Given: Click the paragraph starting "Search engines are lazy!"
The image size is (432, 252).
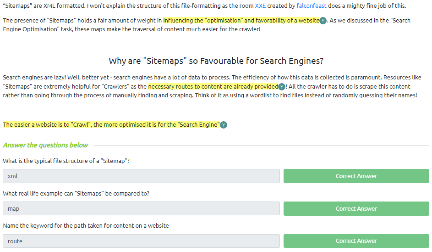Looking at the screenshot, I should (x=212, y=87).
